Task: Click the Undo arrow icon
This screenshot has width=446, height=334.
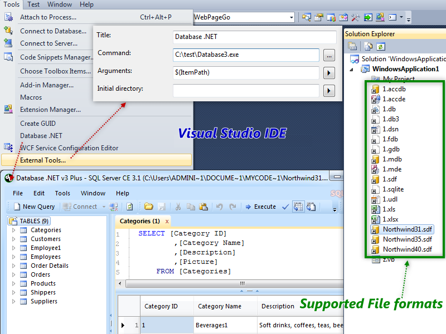Action: [219, 207]
